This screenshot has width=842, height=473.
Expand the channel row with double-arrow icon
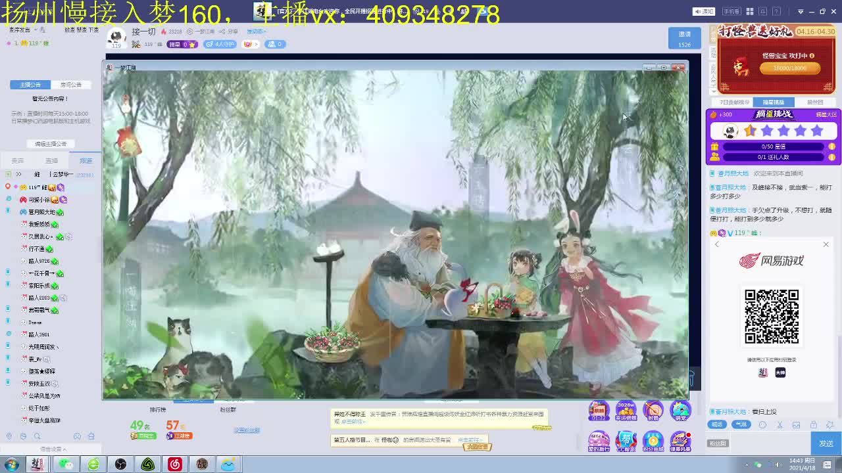[18, 174]
